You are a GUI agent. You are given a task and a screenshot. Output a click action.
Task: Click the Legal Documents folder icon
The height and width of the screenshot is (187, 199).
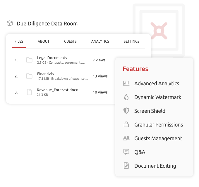(x=29, y=60)
